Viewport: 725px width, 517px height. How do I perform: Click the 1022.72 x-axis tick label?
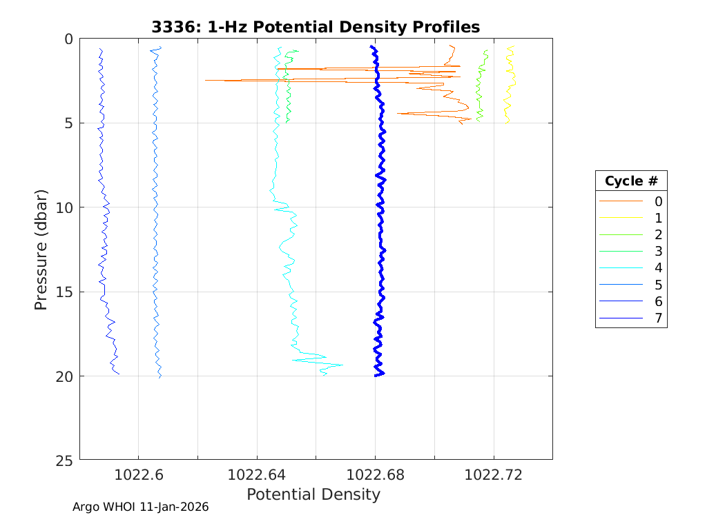494,475
